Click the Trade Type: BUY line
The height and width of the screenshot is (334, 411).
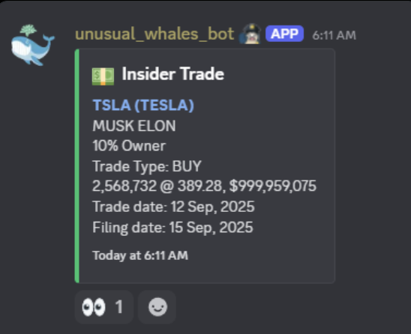click(x=147, y=166)
